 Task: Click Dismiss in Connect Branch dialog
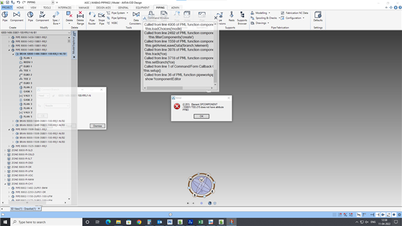point(97,126)
